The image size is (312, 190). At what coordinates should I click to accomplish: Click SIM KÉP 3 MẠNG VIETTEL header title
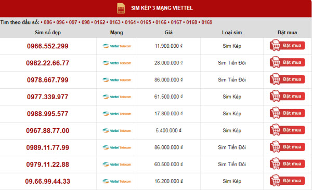point(162,8)
